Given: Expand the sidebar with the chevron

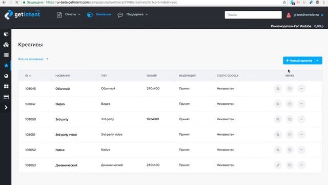Looking at the screenshot, I should (x=6, y=107).
